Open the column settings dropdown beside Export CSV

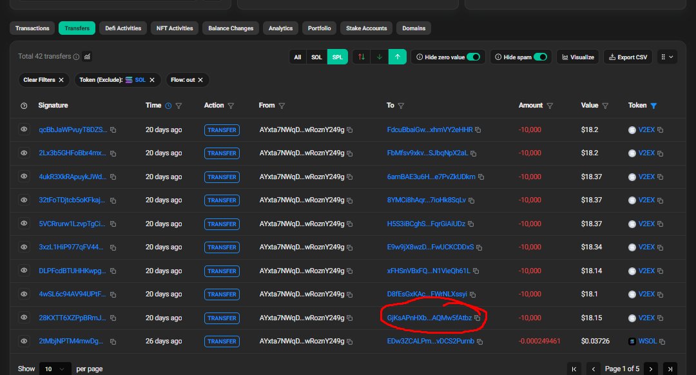click(x=667, y=57)
